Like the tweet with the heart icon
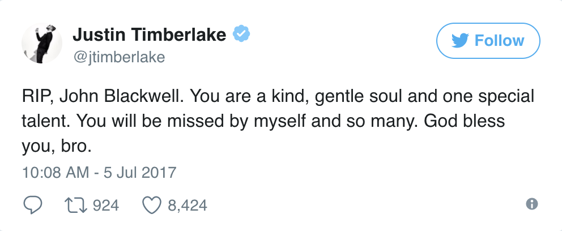Image resolution: width=562 pixels, height=231 pixels. pos(150,204)
